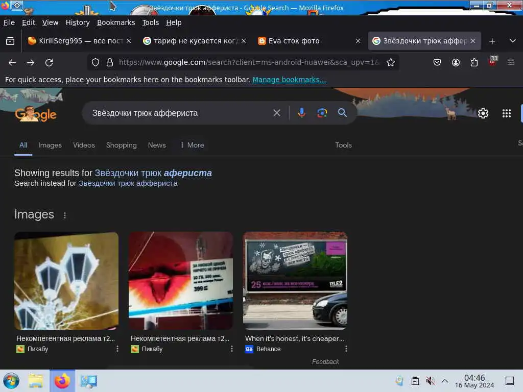Open the tracking protection shield
The height and width of the screenshot is (392, 523).
(96, 62)
